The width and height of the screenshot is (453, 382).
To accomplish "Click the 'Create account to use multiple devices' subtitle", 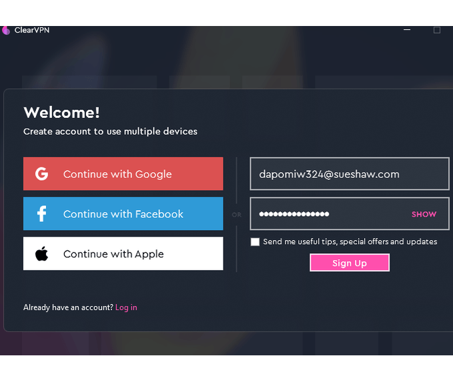I will pos(110,131).
